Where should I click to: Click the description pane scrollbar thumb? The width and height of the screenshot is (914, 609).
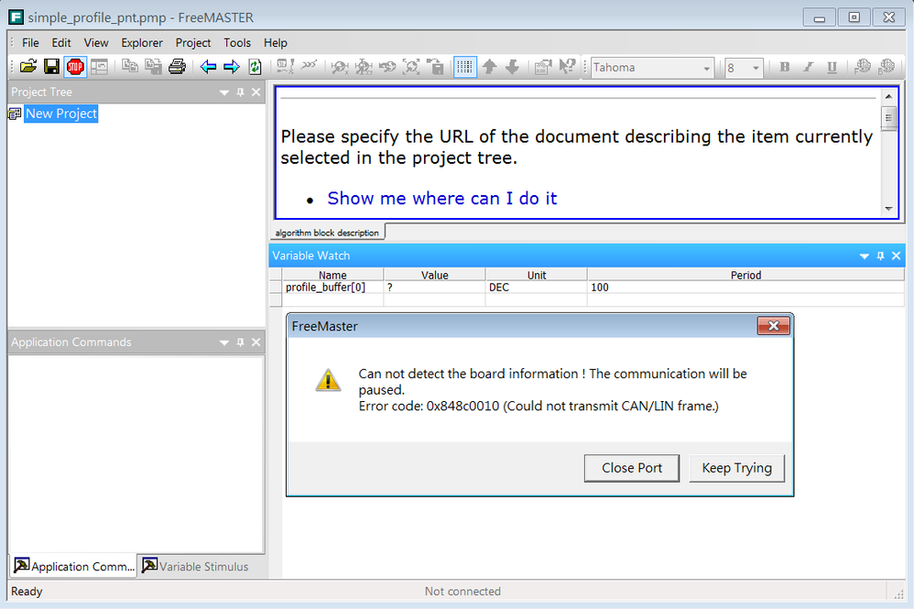click(x=888, y=118)
